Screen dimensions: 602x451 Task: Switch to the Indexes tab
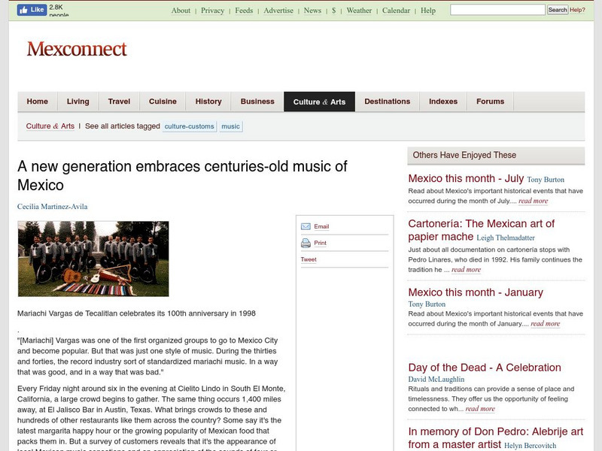pos(443,101)
